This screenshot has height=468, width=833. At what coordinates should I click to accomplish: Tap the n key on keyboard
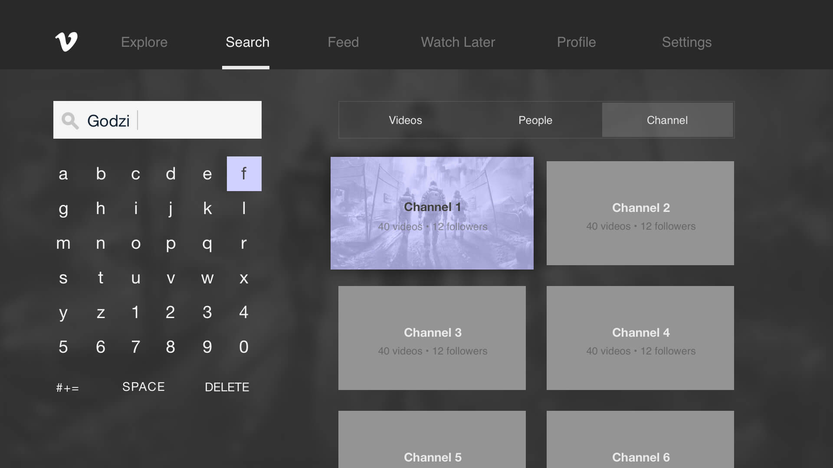click(101, 243)
